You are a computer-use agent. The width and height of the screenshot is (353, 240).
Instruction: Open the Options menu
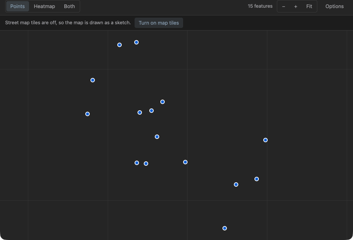coord(334,6)
